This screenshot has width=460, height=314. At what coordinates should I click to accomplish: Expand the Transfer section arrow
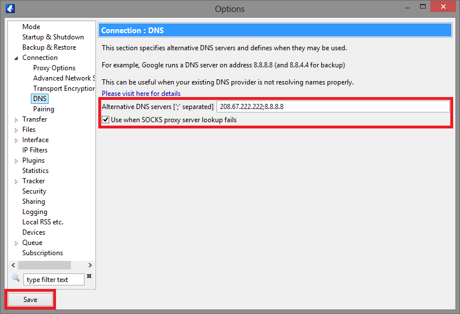pyautogui.click(x=16, y=119)
